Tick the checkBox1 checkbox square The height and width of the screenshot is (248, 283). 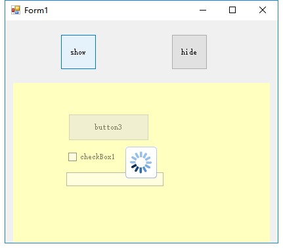coord(72,157)
